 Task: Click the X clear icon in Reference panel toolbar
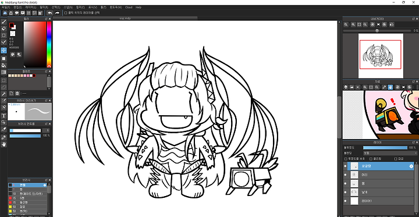(x=357, y=87)
